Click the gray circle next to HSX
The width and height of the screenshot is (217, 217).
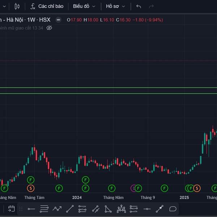tap(58, 20)
